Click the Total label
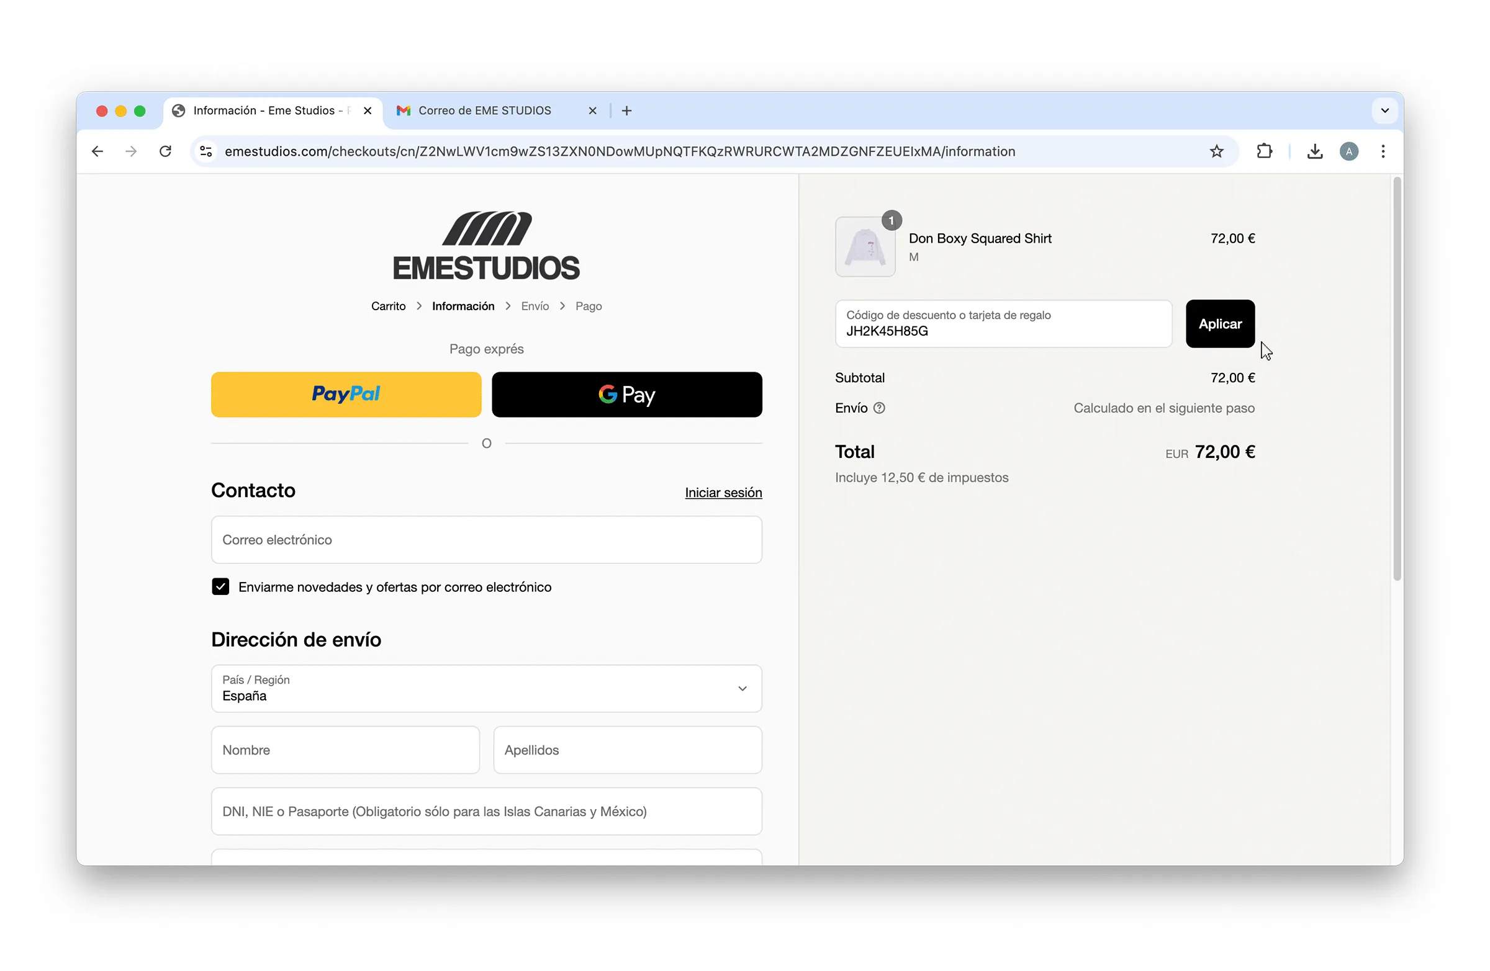Image resolution: width=1490 pixels, height=971 pixels. click(854, 452)
